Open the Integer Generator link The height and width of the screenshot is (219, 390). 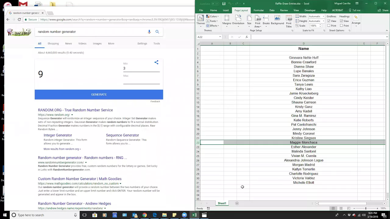click(x=58, y=135)
